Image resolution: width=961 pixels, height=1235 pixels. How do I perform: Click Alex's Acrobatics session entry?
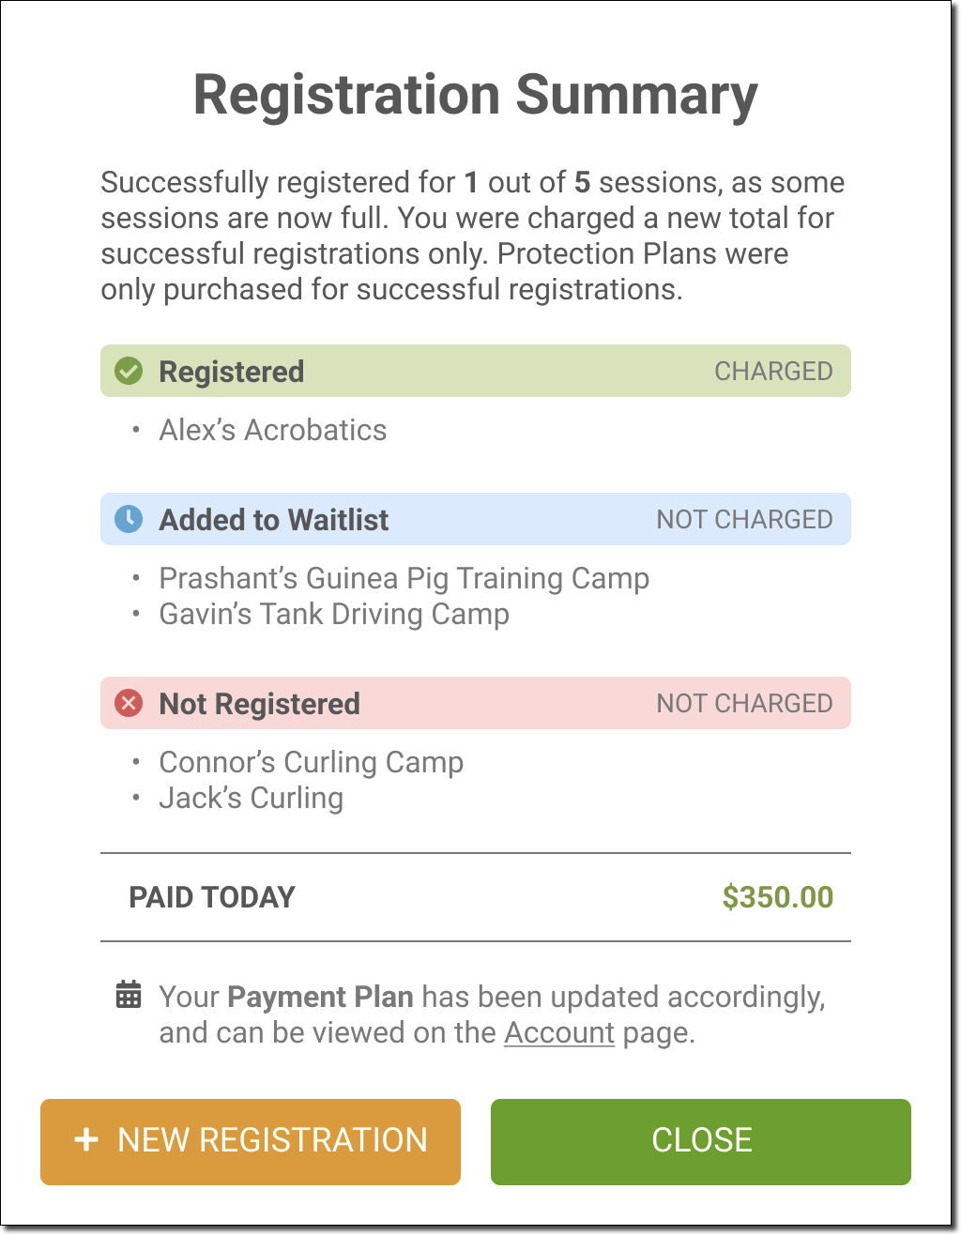pyautogui.click(x=272, y=430)
